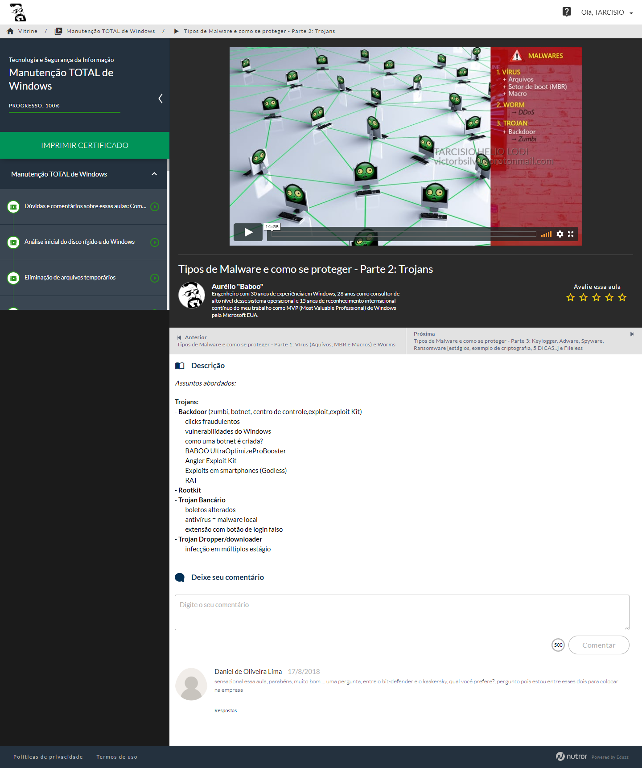
Task: Click the comment text field
Action: click(x=402, y=612)
